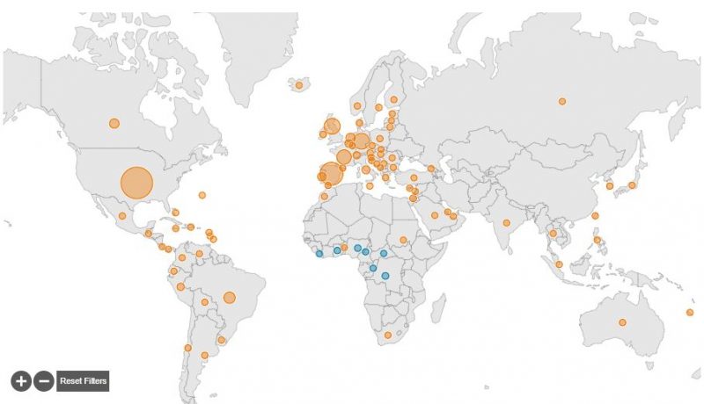This screenshot has width=704, height=404.
Task: Select the orange bubble over South Africa
Action: point(388,335)
